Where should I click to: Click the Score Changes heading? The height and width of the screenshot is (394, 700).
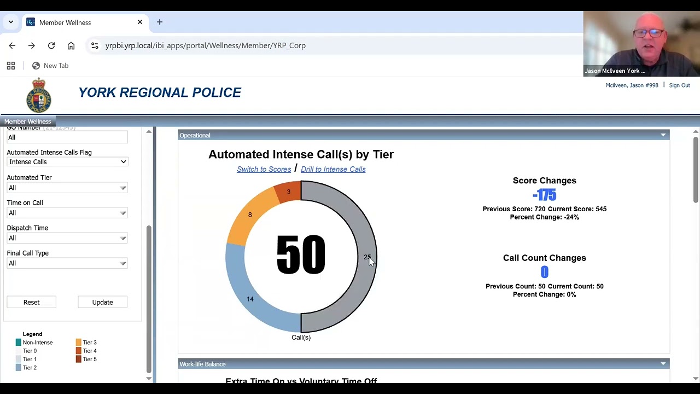coord(544,181)
